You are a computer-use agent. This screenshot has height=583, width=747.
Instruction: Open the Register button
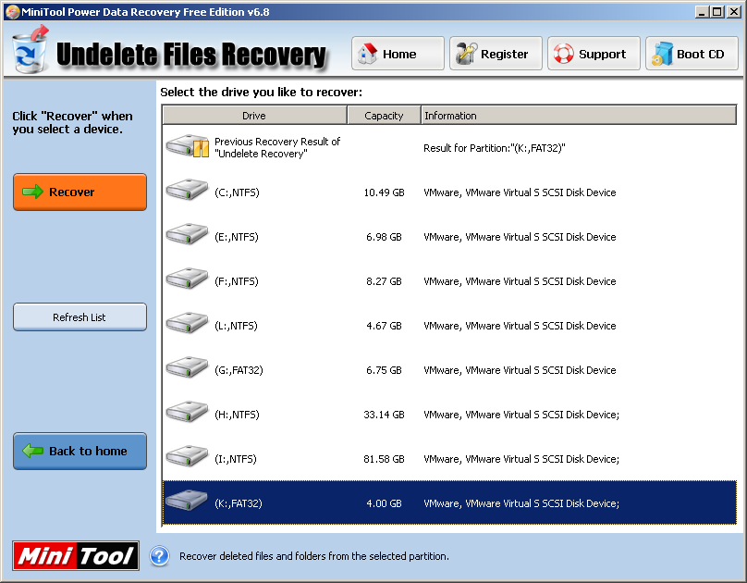pyautogui.click(x=496, y=54)
